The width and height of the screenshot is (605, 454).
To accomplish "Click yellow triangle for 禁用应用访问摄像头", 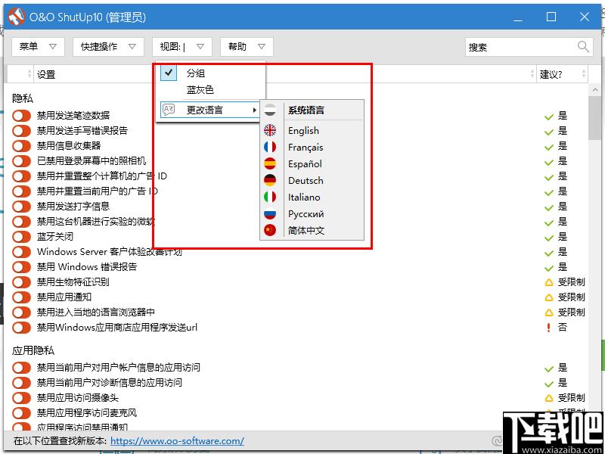I will [549, 398].
